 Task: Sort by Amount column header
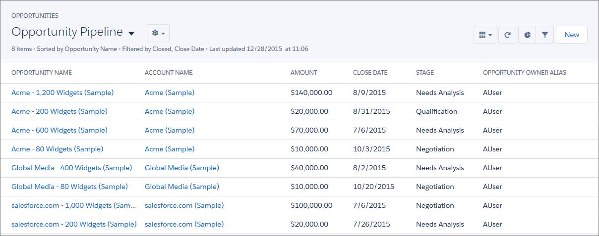(x=303, y=72)
